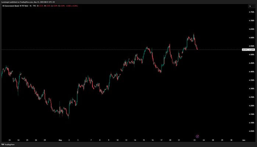Click the 4.529% current value label

pyautogui.click(x=251, y=49)
